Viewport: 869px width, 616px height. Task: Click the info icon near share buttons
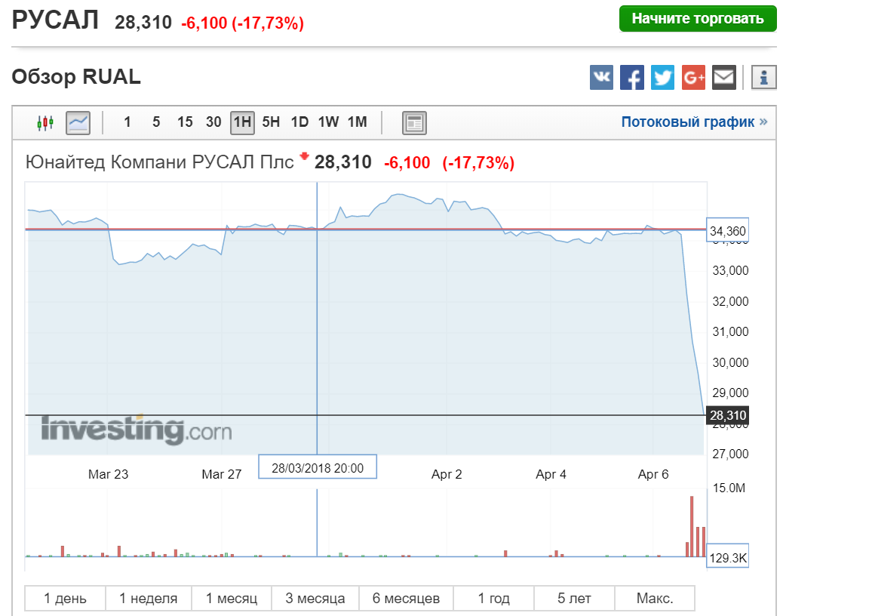[x=763, y=77]
